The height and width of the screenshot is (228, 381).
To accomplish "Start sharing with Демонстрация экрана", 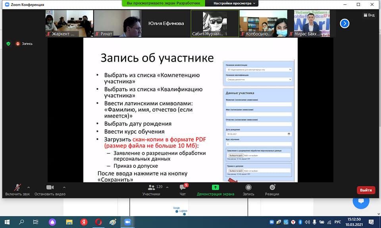I will [x=215, y=190].
